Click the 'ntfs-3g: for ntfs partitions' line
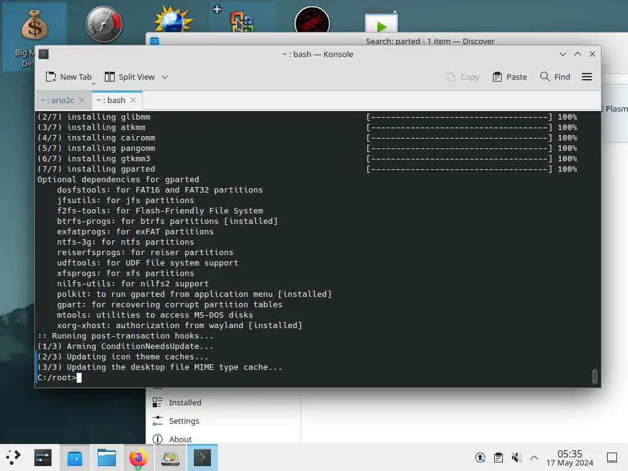Image resolution: width=628 pixels, height=471 pixels. click(125, 242)
